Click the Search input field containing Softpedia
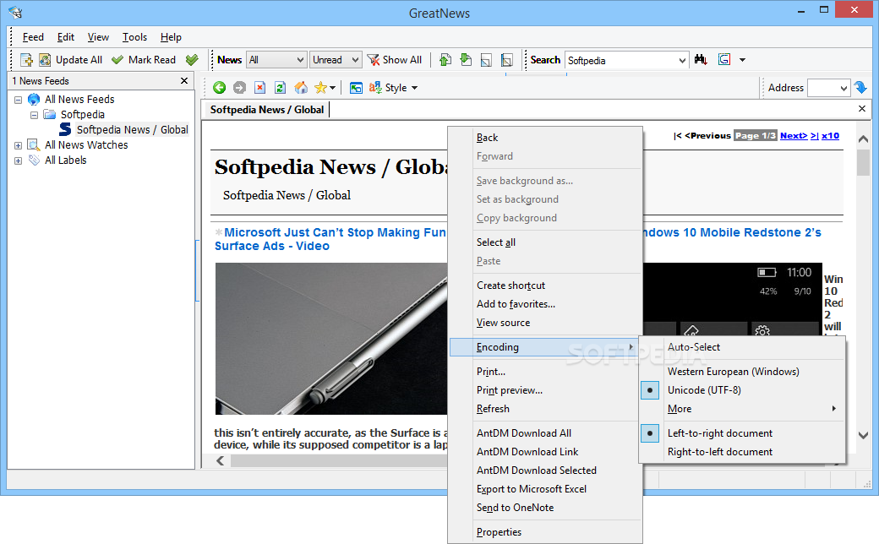 tap(621, 60)
